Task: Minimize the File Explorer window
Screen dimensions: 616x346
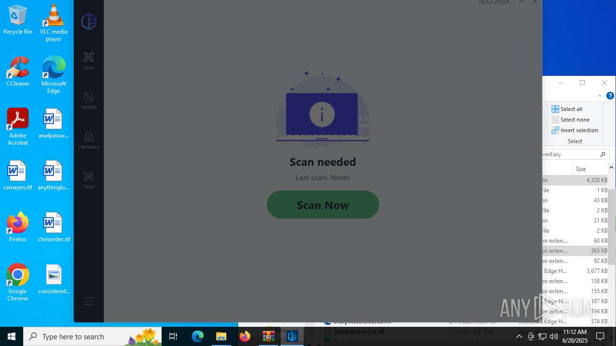Action: pyautogui.click(x=561, y=83)
